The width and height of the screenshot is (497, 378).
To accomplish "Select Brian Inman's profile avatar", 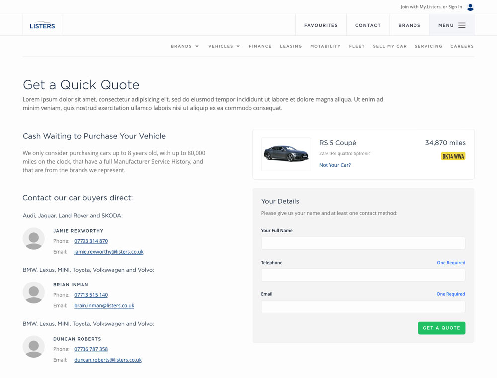I will tap(33, 293).
